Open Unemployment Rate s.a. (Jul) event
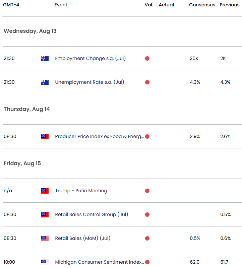This screenshot has width=242, height=268. click(x=89, y=82)
